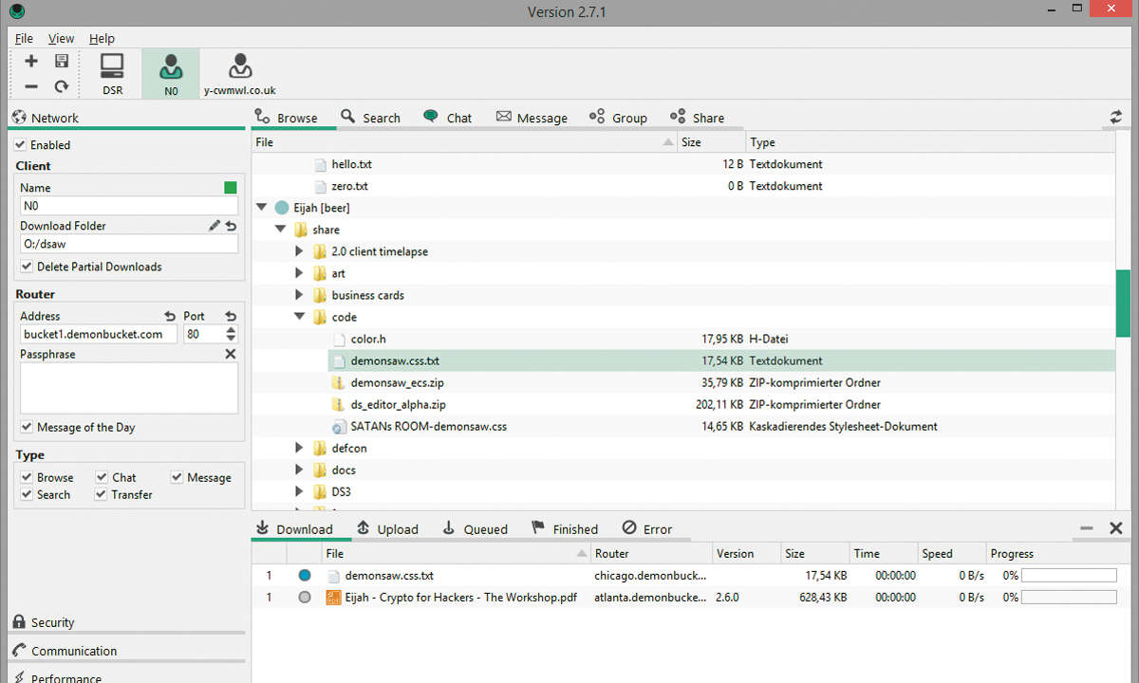This screenshot has height=683, width=1139.
Task: Uncheck the Message type checkbox
Action: 177,477
